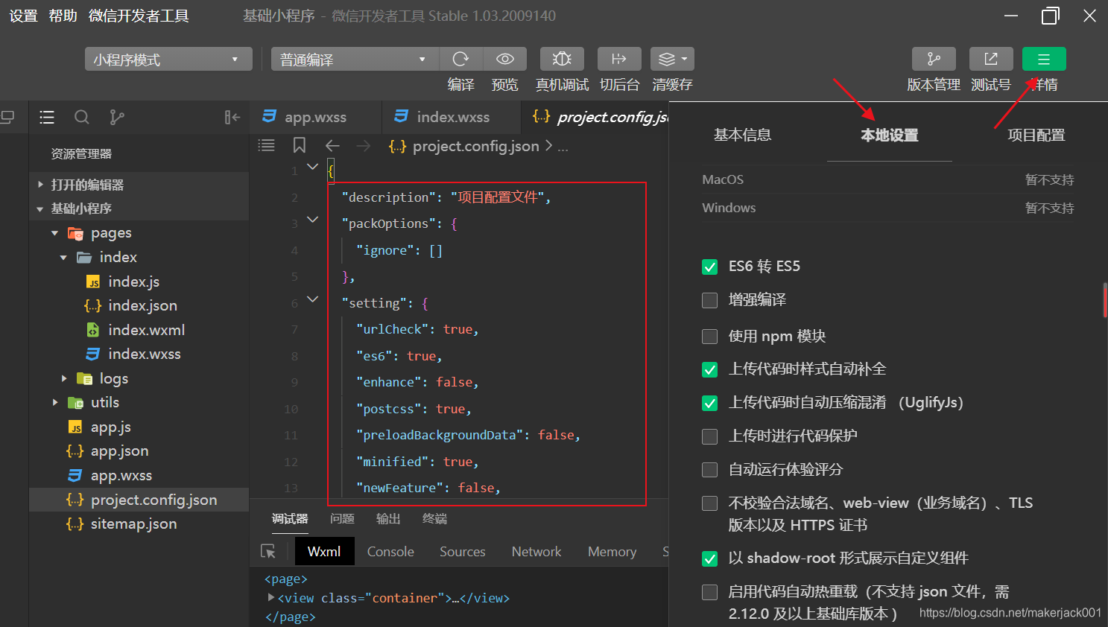Click the compile refresh icon

(x=461, y=59)
